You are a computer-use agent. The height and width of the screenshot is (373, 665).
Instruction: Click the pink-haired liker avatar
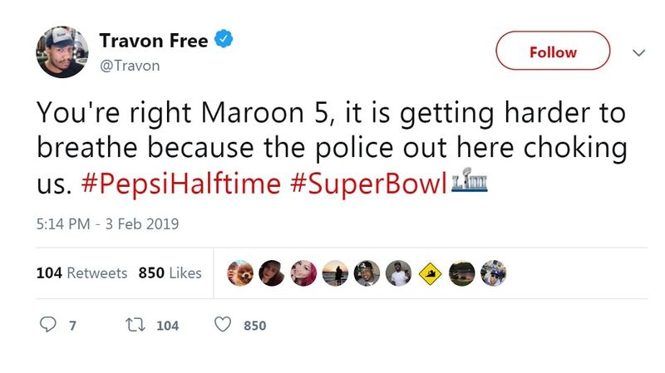[x=303, y=272]
